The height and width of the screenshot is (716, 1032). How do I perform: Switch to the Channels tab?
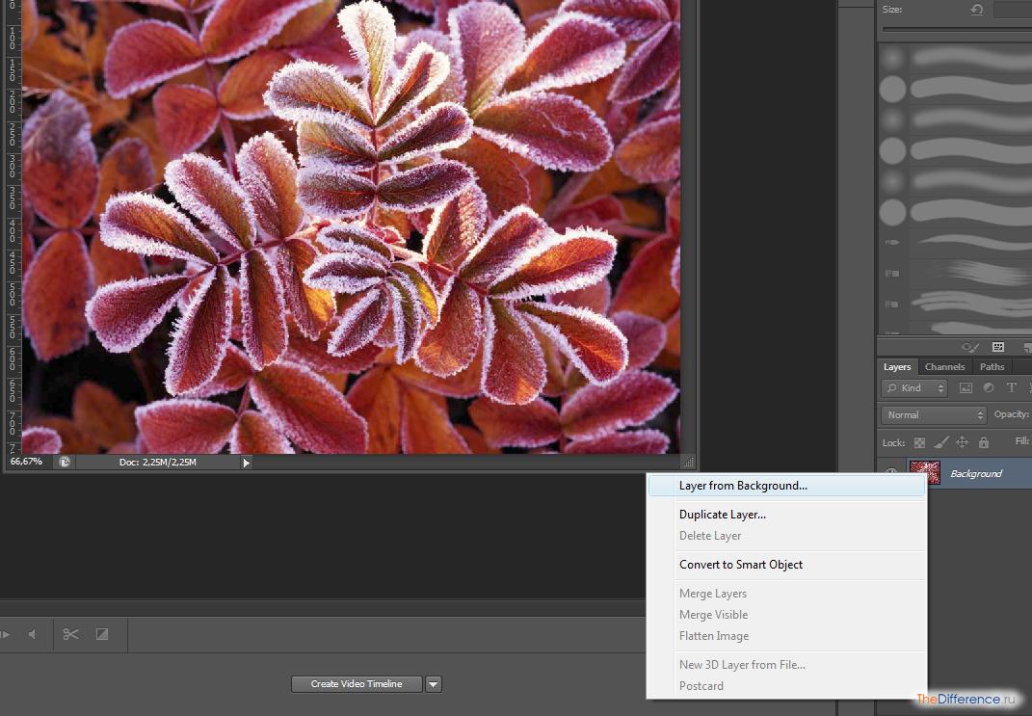point(944,367)
